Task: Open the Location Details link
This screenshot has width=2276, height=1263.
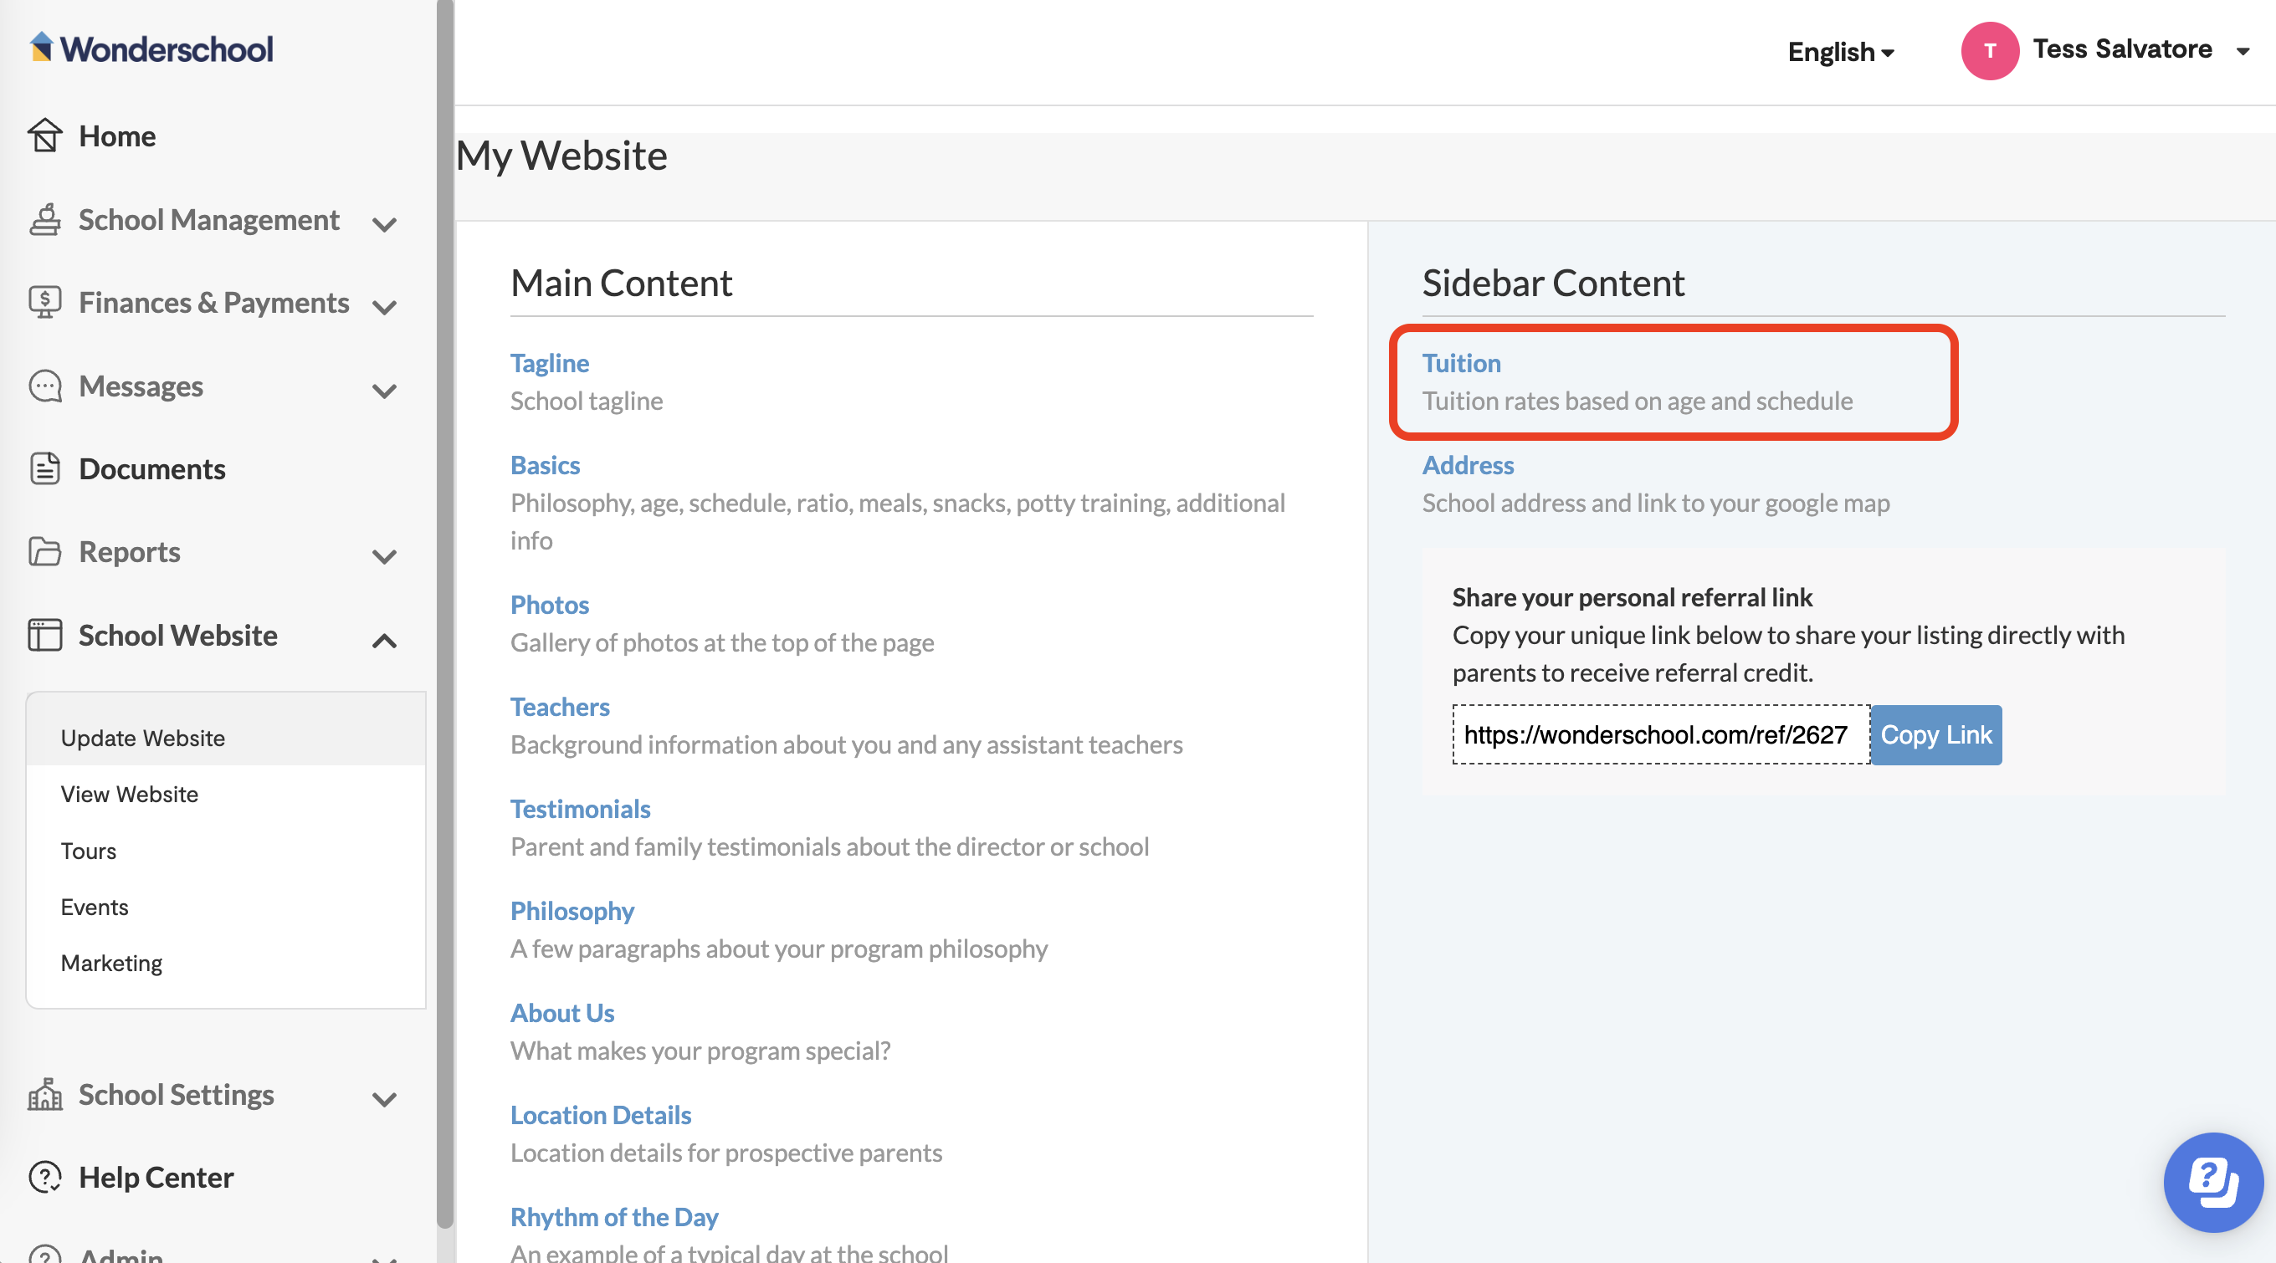Action: [601, 1115]
